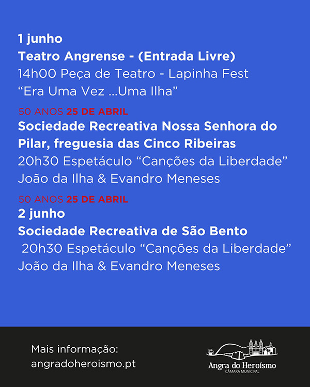
Task: Click the "Sociedade Recreativa de São Bento" heading
Action: tap(132, 231)
